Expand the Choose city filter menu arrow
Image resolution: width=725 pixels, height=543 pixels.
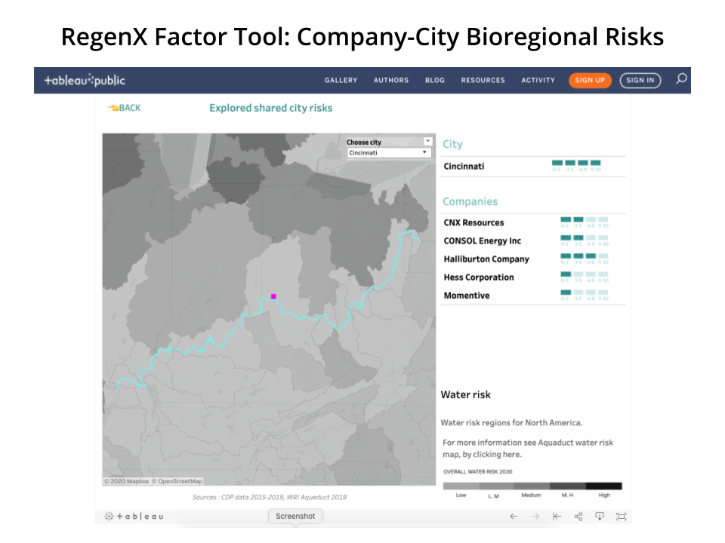click(x=427, y=141)
